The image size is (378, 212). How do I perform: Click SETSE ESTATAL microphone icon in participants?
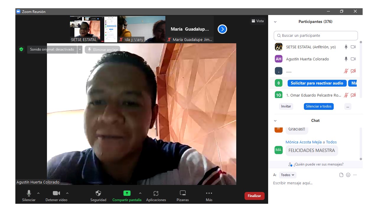346,47
